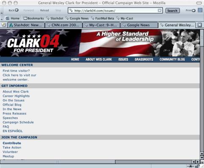Switch to the Google News tab
204x168 pixels.
pos(139,25)
